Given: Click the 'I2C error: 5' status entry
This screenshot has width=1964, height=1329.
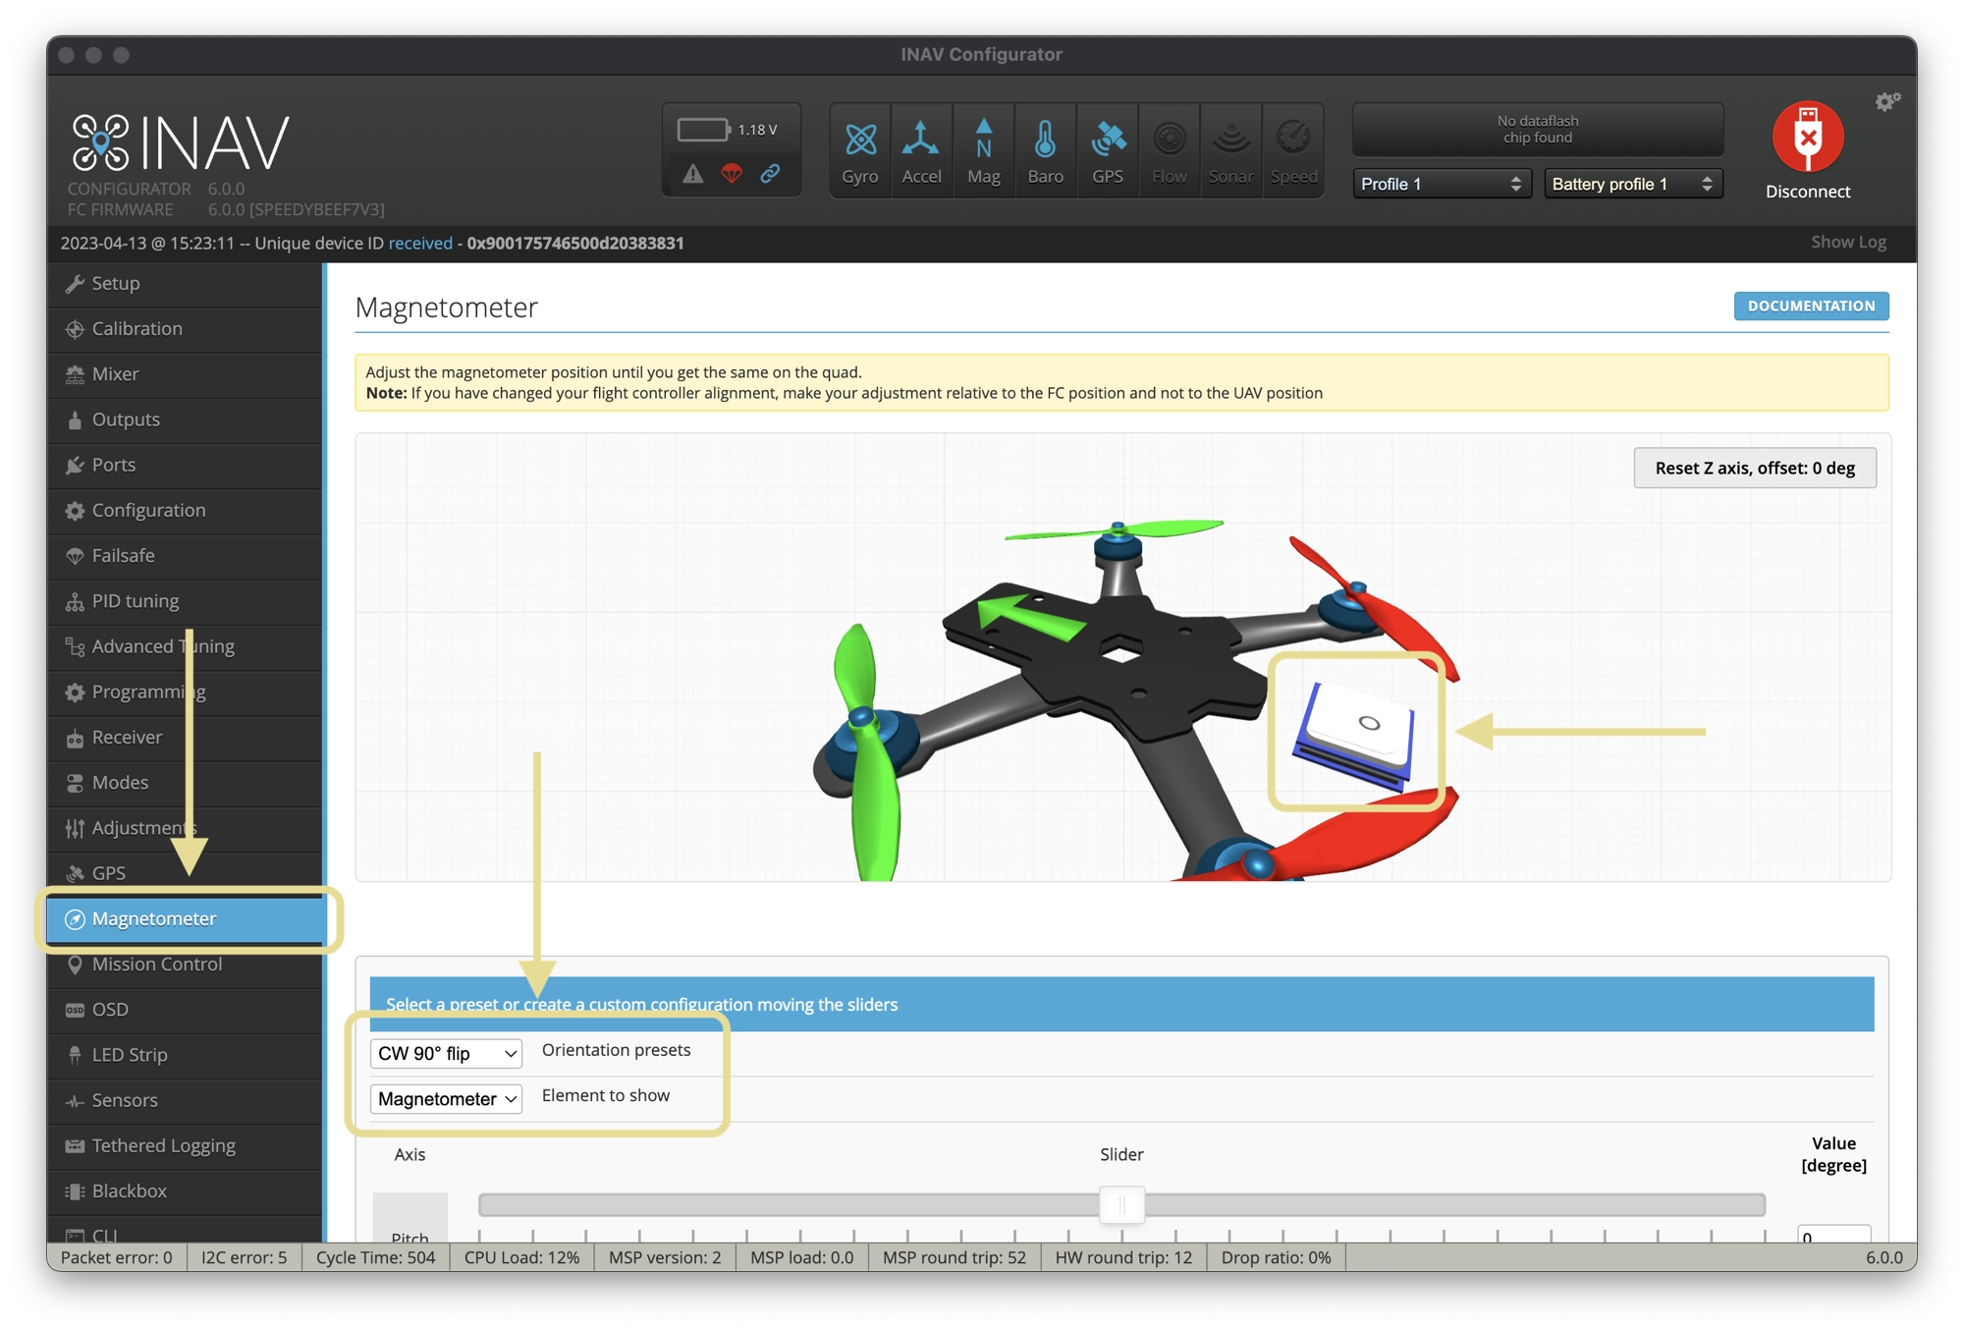Looking at the screenshot, I should click(x=244, y=1257).
